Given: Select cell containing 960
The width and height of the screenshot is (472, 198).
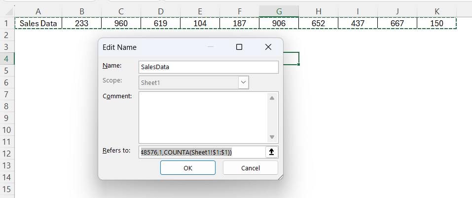Looking at the screenshot, I should [x=121, y=23].
